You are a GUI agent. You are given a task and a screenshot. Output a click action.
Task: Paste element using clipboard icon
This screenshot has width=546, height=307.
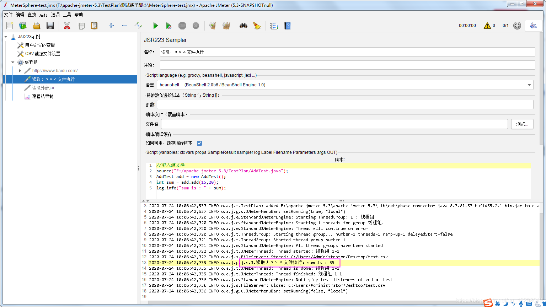(94, 25)
